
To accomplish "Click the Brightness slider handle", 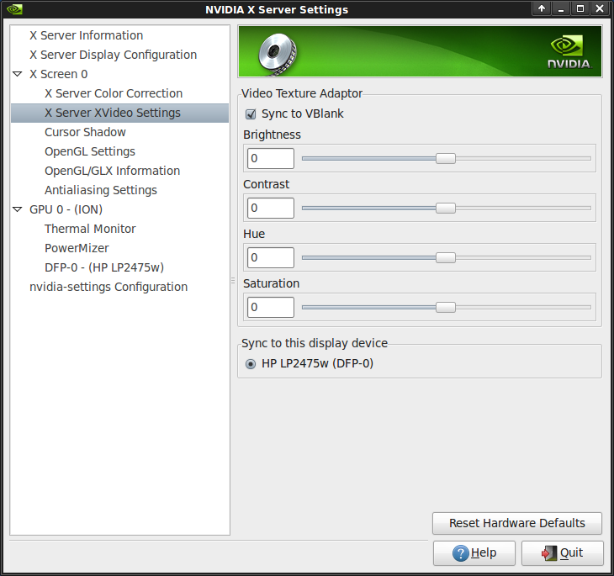I will coord(446,159).
